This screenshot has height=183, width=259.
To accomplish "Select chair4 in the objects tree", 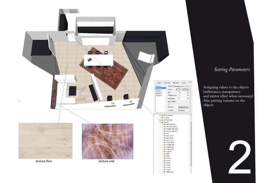I will tap(168, 167).
